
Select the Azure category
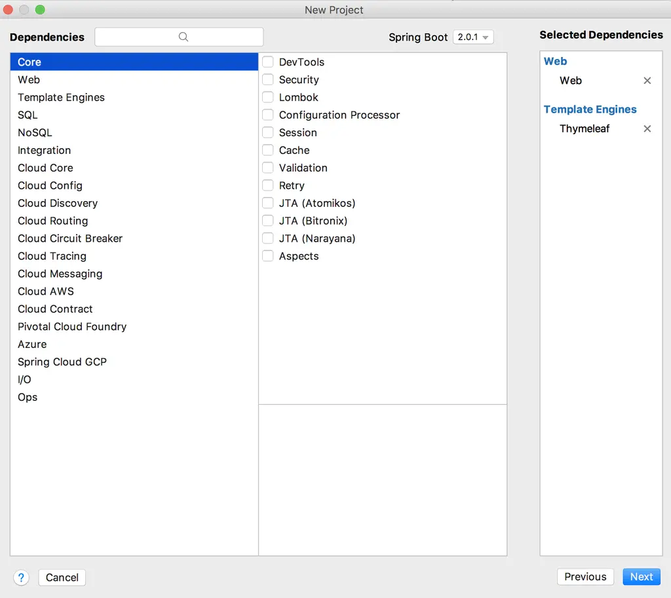pos(134,344)
